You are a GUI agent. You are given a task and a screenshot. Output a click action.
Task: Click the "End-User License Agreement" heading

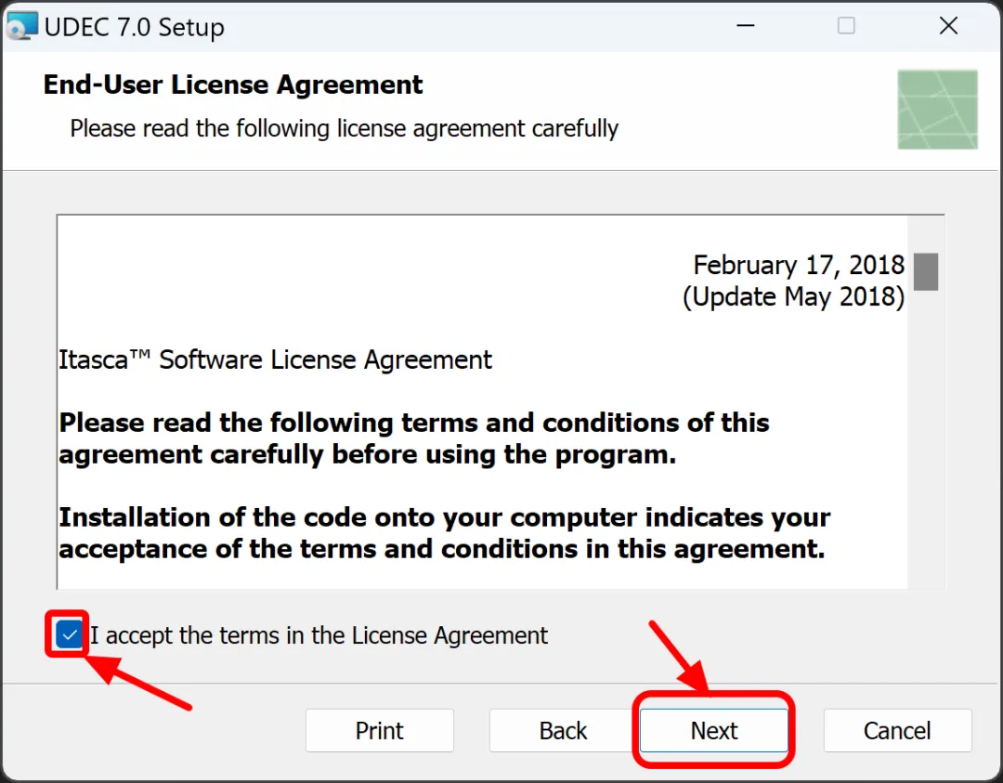point(233,85)
